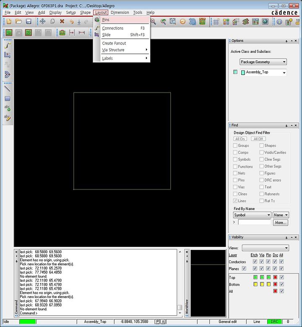Toggle the Grid icon in toolbar
This screenshot has height=327, width=302.
[x=216, y=22]
